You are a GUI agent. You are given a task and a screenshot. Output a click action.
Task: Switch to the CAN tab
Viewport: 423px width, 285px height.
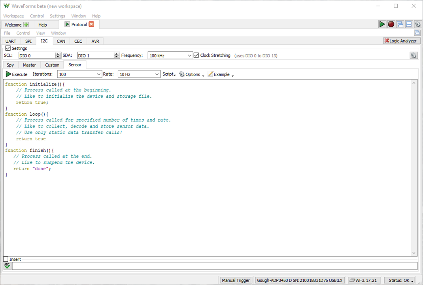point(61,41)
